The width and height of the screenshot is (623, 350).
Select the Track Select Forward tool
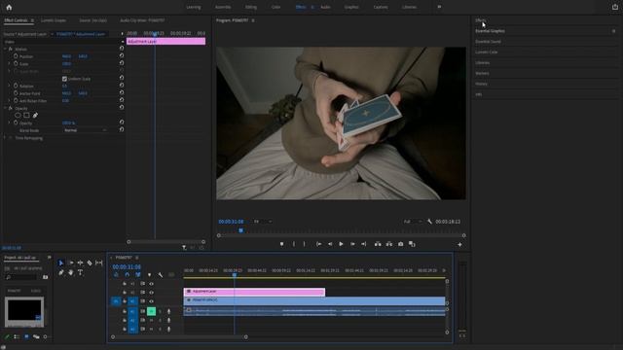(x=71, y=262)
